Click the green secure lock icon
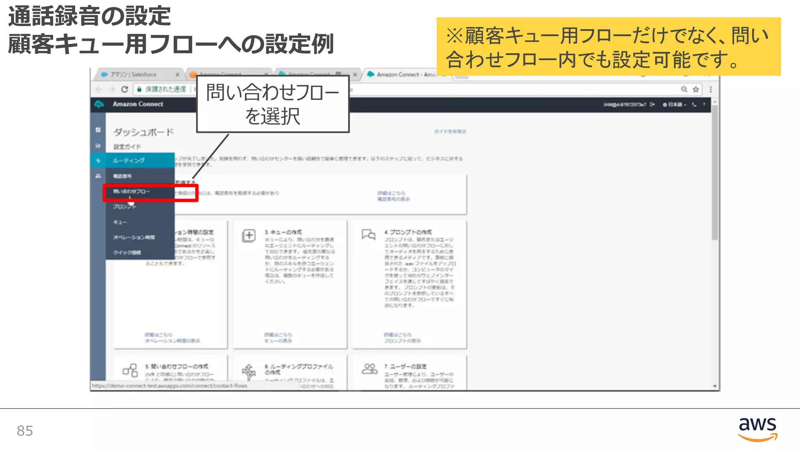The image size is (800, 450). [x=139, y=89]
